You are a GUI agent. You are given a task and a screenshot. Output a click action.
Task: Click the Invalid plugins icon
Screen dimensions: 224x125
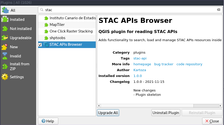click(x=5, y=56)
